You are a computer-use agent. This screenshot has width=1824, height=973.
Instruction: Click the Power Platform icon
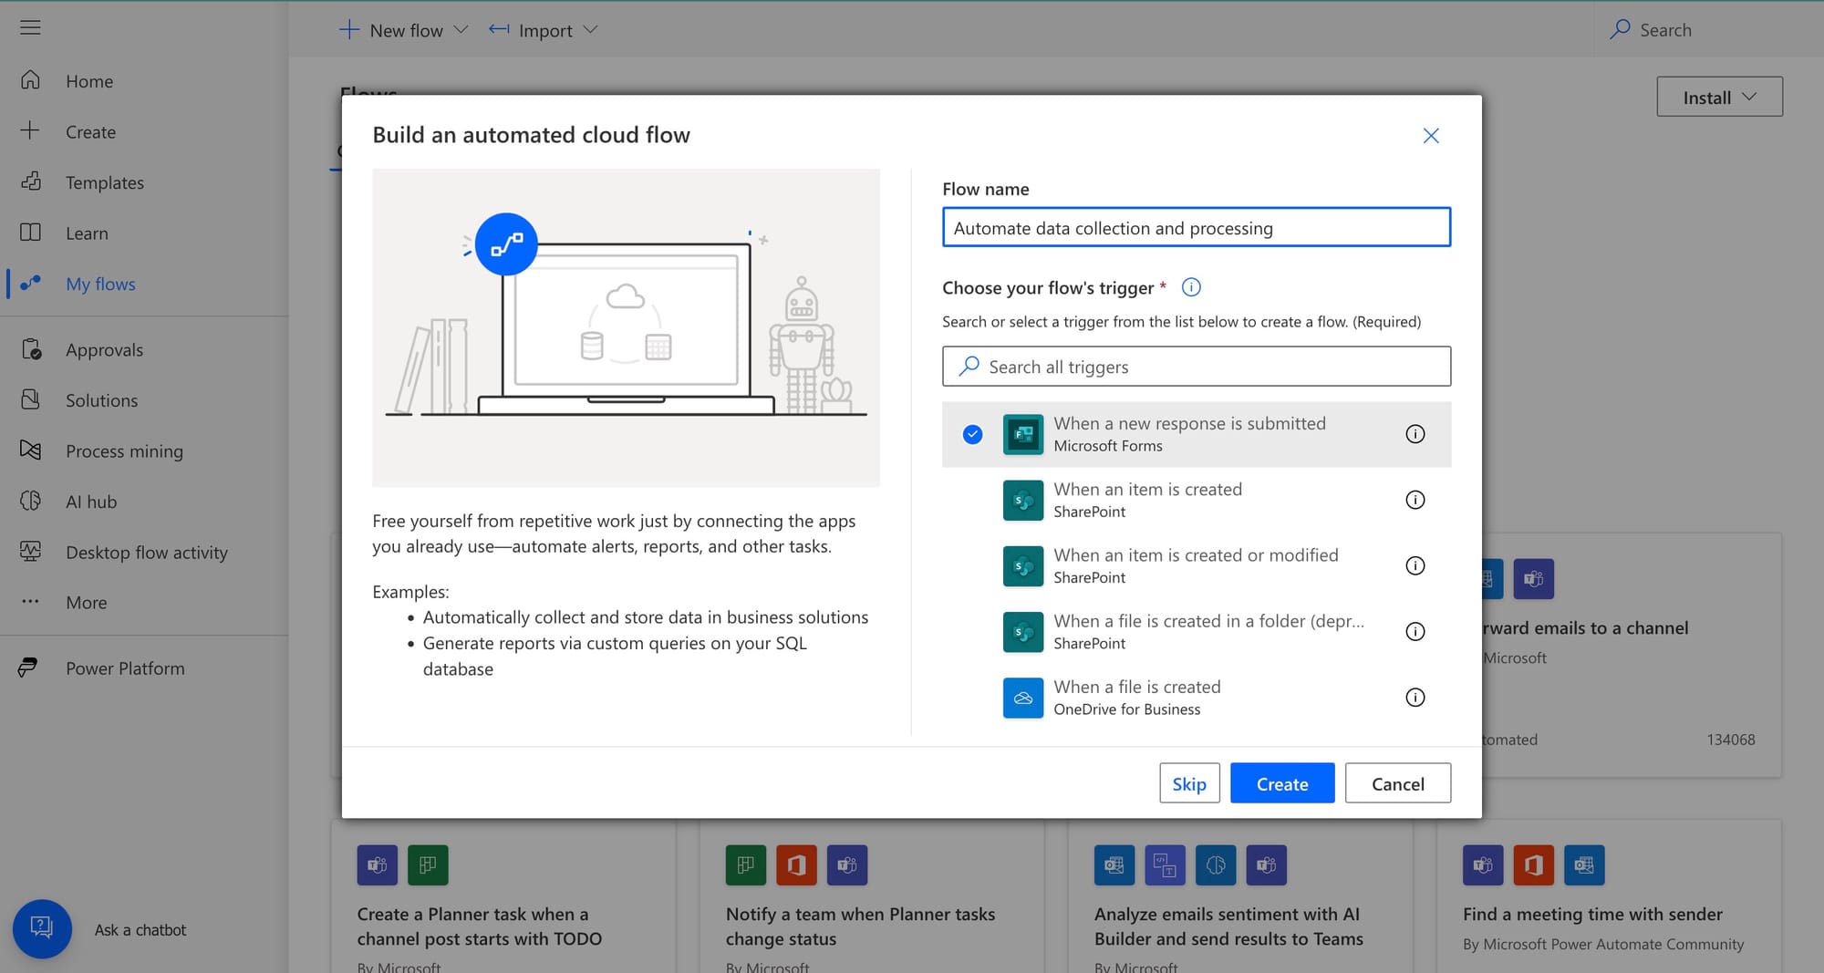[28, 668]
